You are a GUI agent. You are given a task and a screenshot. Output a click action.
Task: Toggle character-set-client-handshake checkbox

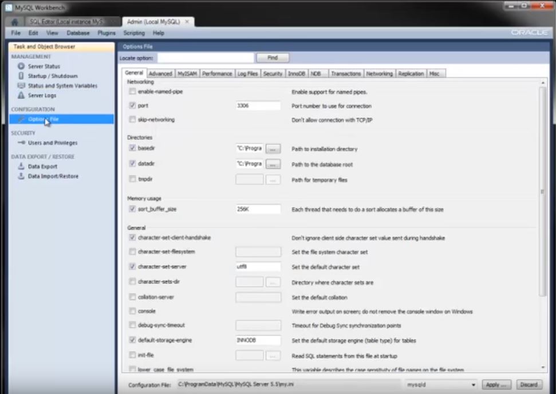tap(132, 238)
